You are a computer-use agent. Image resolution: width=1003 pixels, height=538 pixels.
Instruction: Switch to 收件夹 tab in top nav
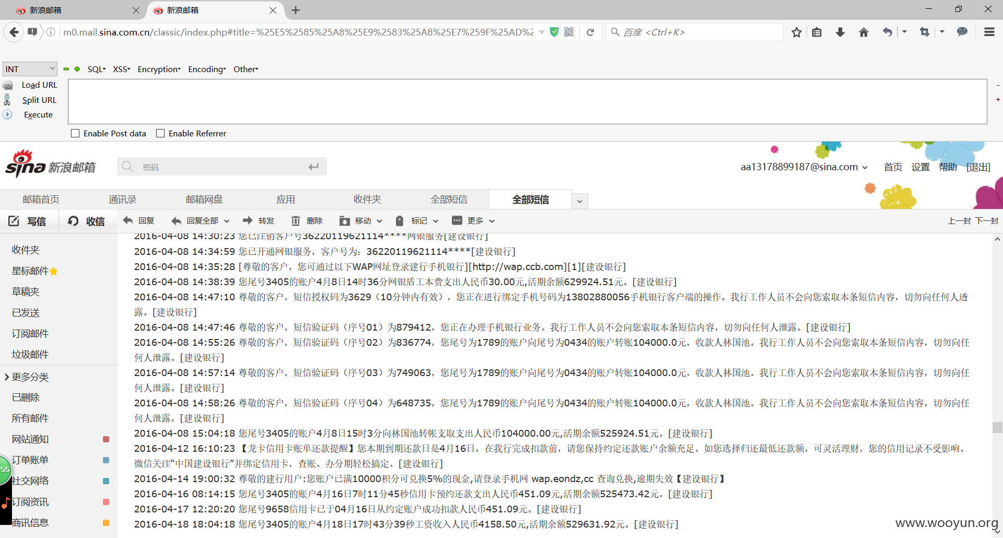click(367, 200)
